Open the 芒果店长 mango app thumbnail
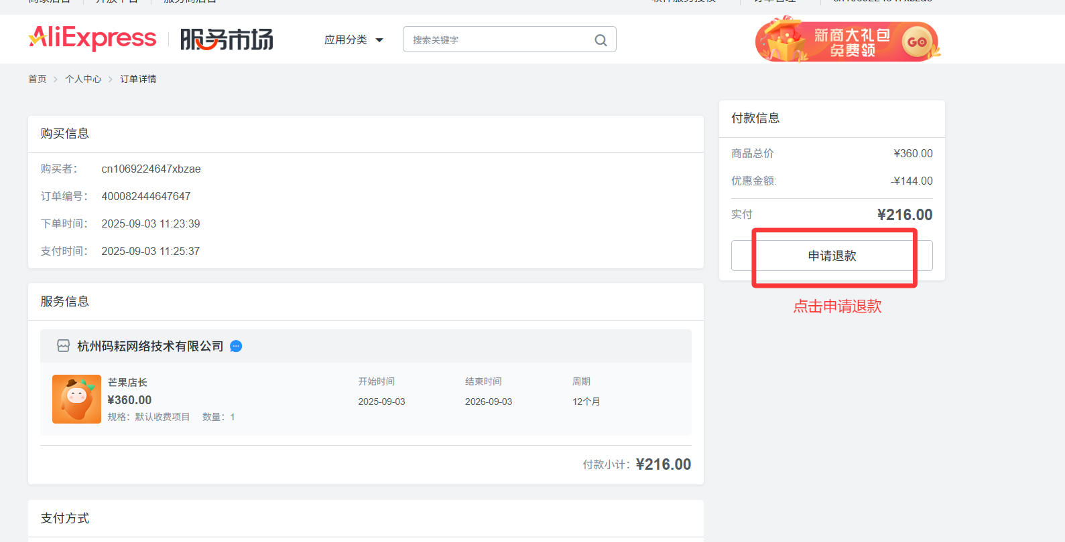1065x542 pixels. tap(76, 399)
